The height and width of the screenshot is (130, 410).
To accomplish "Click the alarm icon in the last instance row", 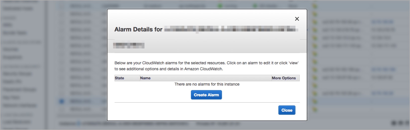I will coord(315,109).
